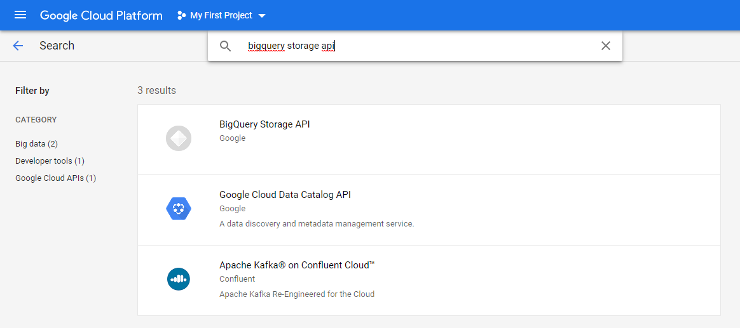Image resolution: width=740 pixels, height=328 pixels.
Task: Clear the search with the X icon
Action: pos(605,46)
